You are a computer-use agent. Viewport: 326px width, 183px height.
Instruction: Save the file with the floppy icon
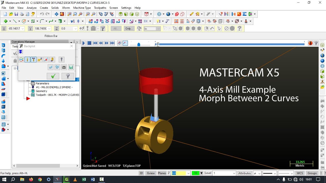tap(16, 14)
